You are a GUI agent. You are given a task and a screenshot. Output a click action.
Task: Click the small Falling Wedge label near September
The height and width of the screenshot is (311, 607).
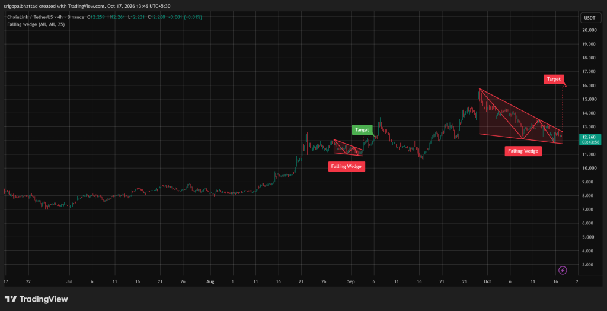click(x=346, y=166)
